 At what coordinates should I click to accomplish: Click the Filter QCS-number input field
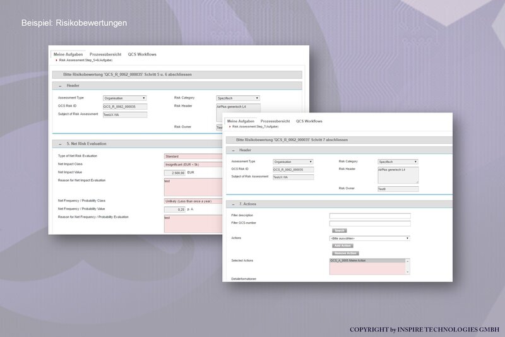[x=370, y=223]
